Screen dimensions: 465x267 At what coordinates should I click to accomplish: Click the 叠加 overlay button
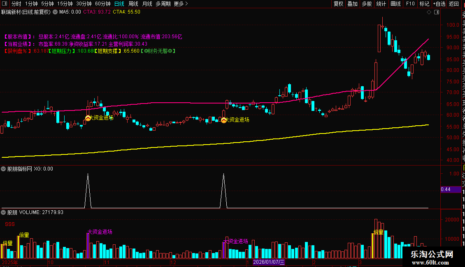353,4
